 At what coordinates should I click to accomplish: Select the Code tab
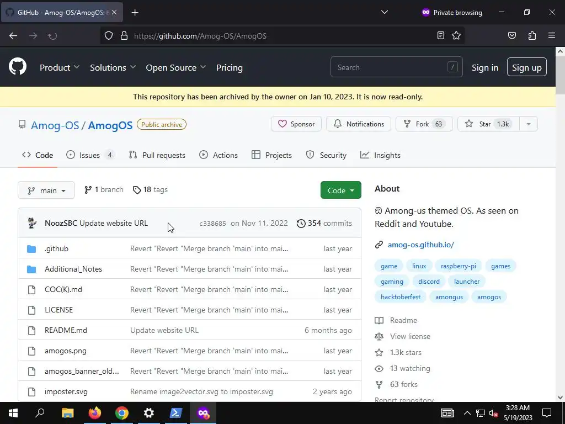pyautogui.click(x=38, y=155)
